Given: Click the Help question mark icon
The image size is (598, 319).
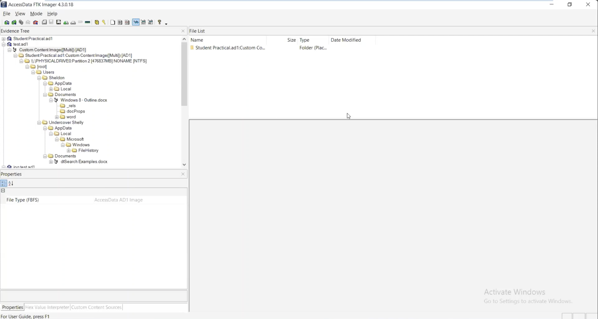Looking at the screenshot, I should coord(159,22).
